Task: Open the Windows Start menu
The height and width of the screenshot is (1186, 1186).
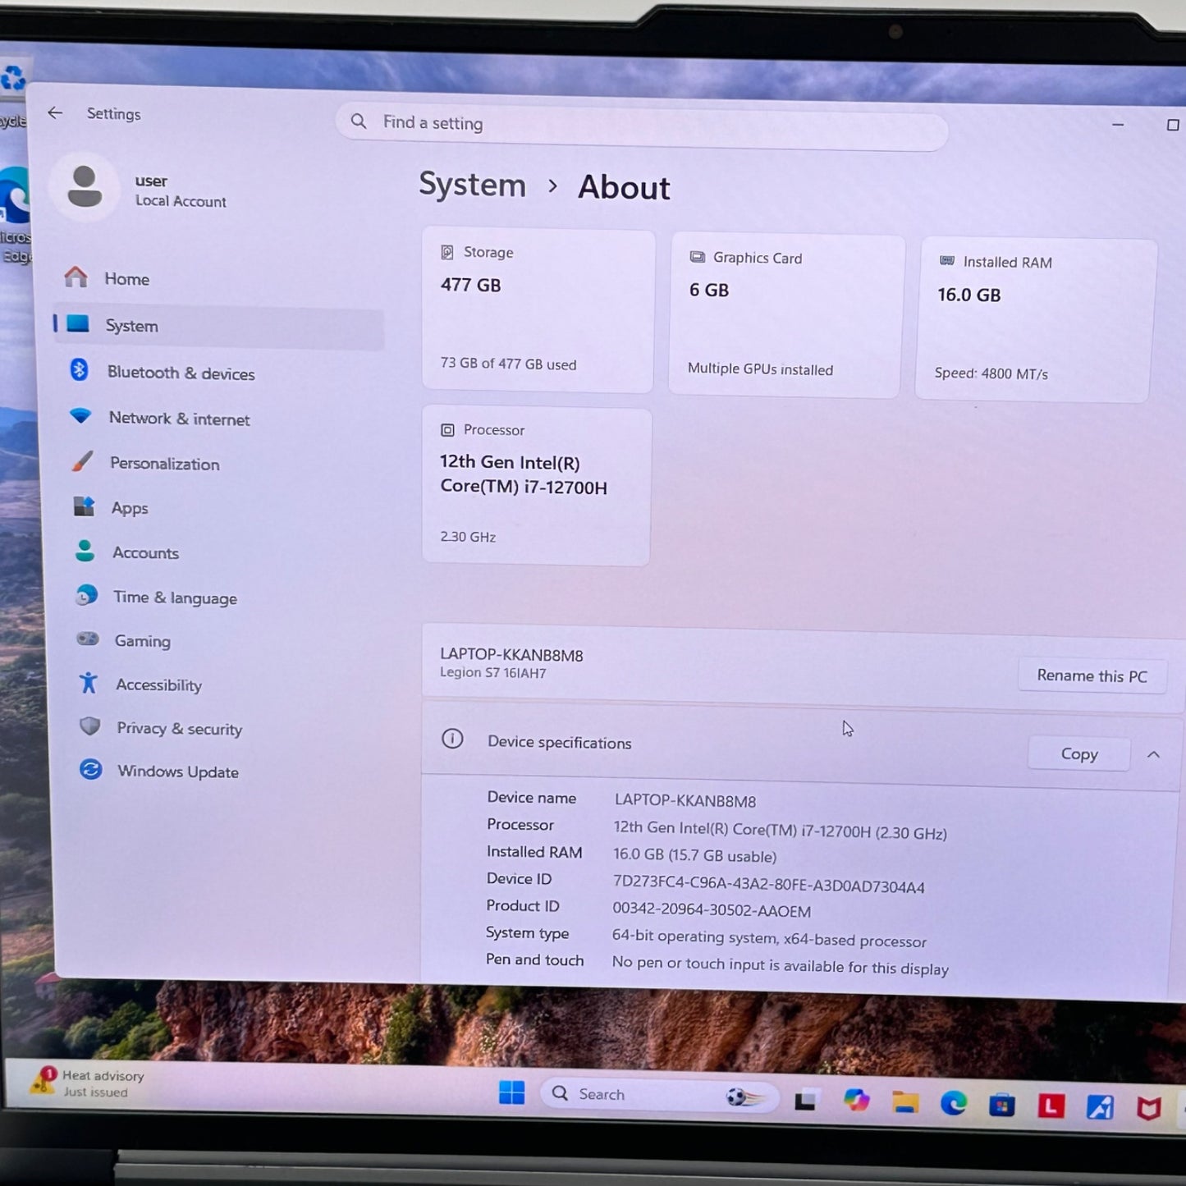Action: point(511,1092)
